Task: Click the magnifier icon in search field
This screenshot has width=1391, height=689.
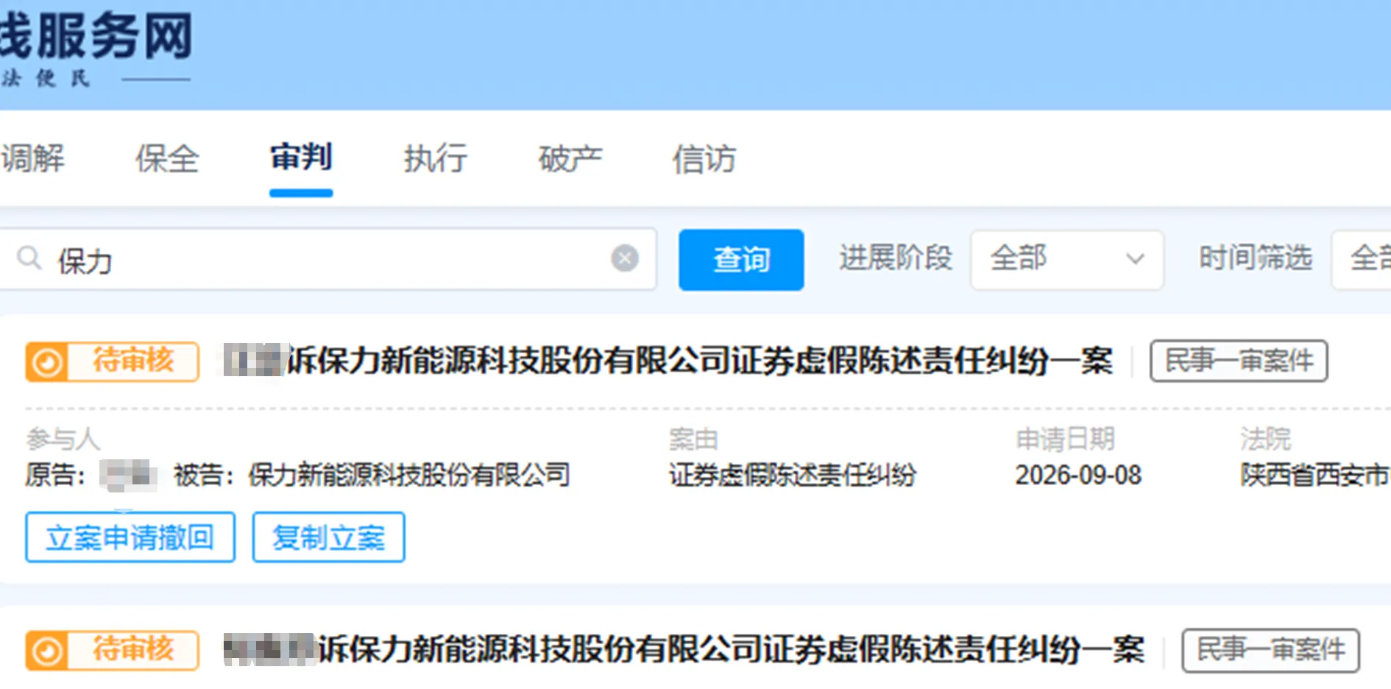Action: (x=29, y=258)
